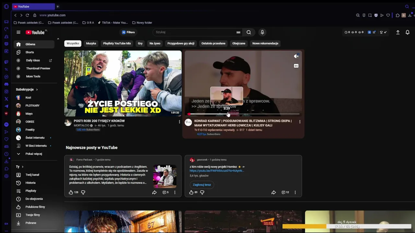Reload the page with the refresh icon
Image resolution: width=415 pixels, height=233 pixels.
tap(27, 15)
